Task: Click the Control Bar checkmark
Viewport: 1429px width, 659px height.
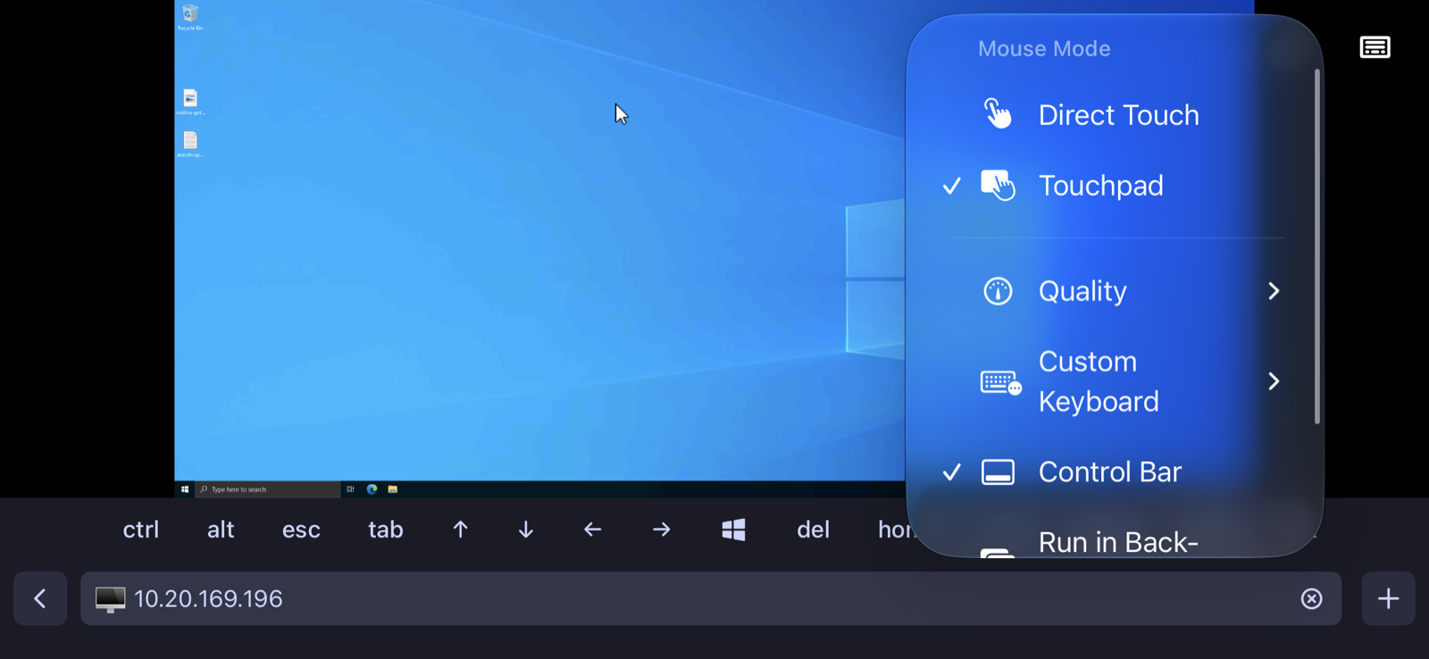Action: 952,471
